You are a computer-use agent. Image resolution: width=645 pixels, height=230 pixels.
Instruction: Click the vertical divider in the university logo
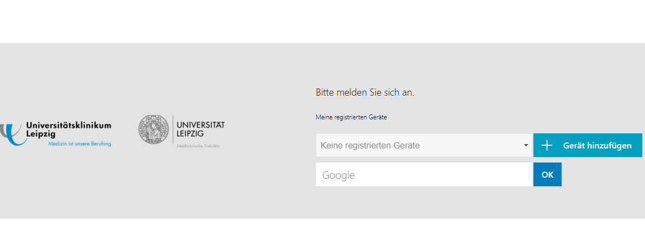tap(173, 130)
